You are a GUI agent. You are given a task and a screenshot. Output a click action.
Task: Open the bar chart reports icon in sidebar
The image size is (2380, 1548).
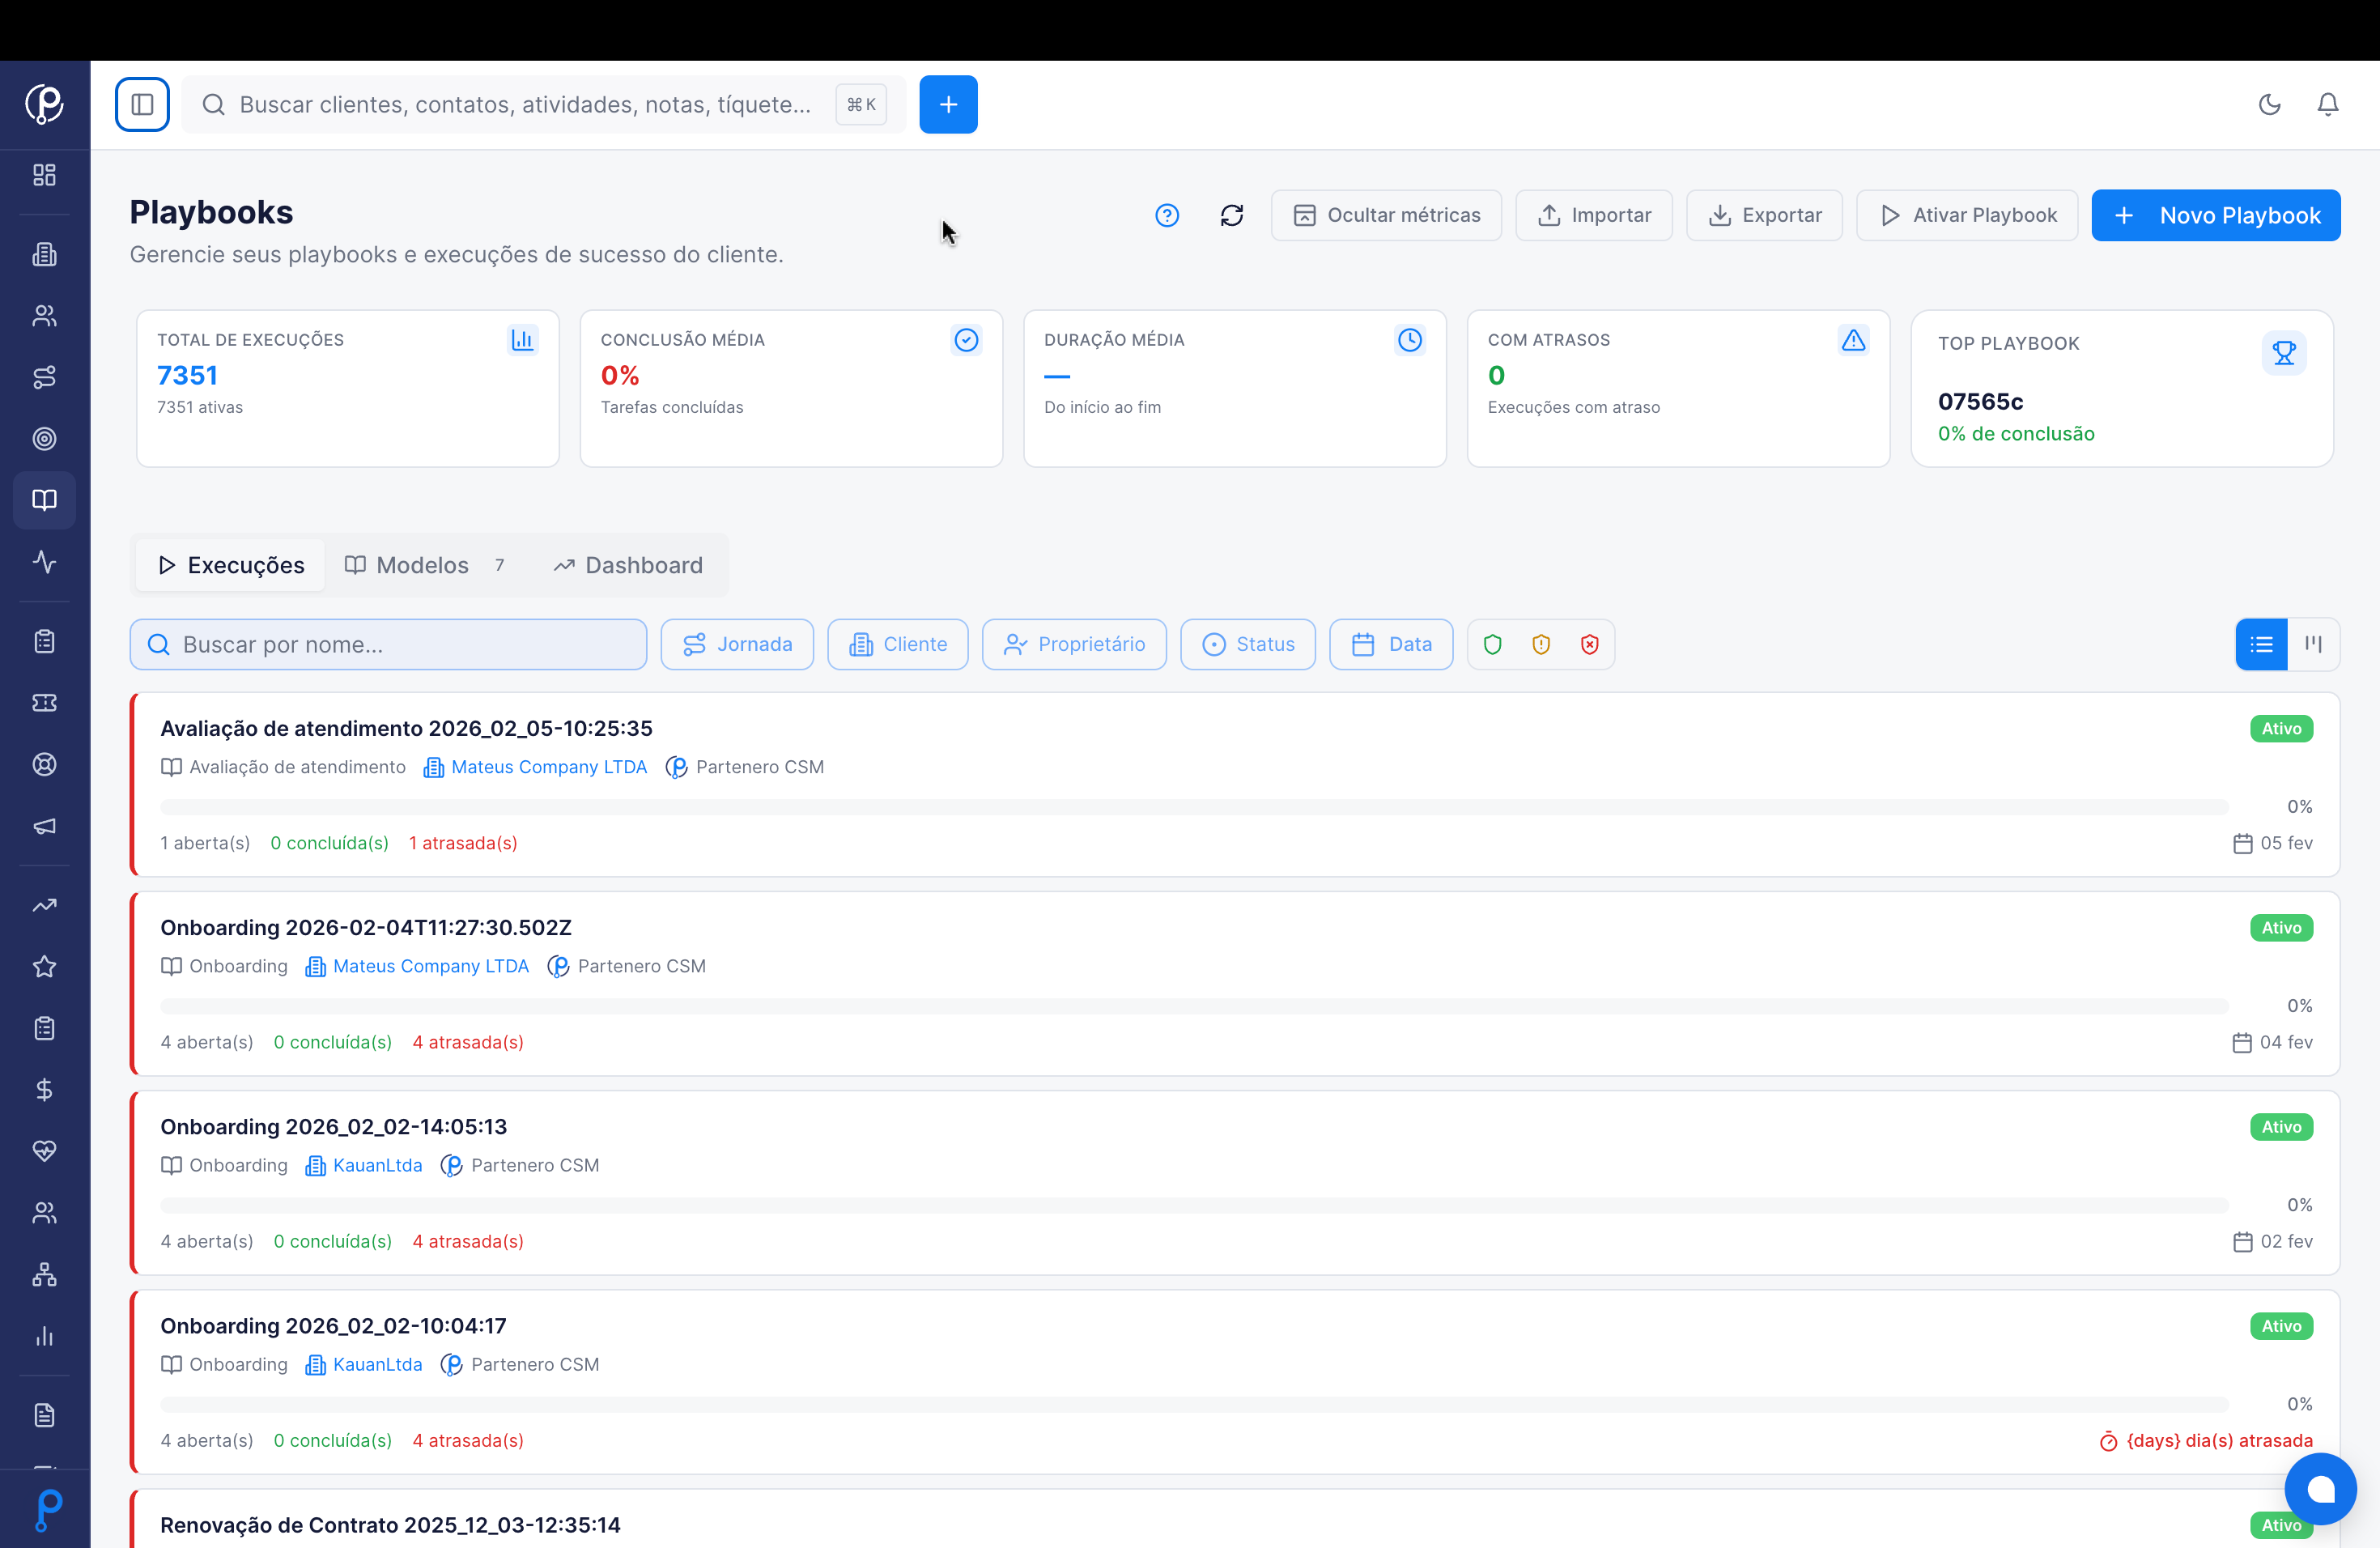44,1337
